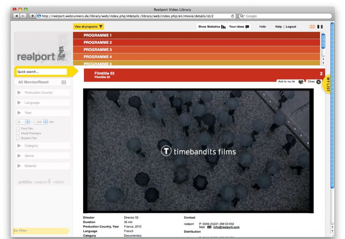This screenshot has height=239, width=345.
Task: Click the grid icon beside All Movies/Reset
Action: pos(64,82)
